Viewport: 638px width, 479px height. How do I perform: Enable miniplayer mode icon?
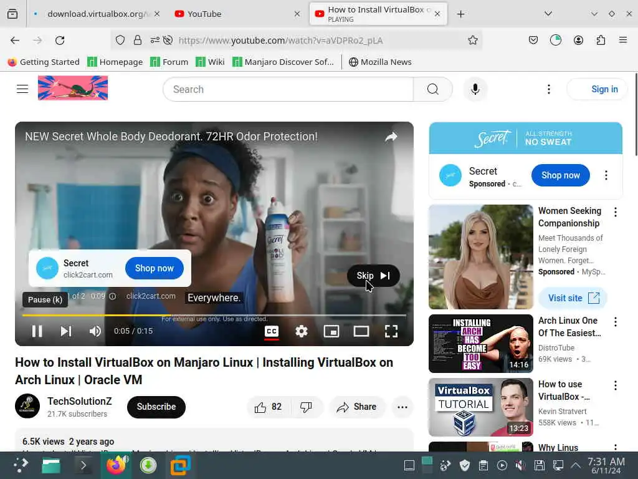click(331, 331)
